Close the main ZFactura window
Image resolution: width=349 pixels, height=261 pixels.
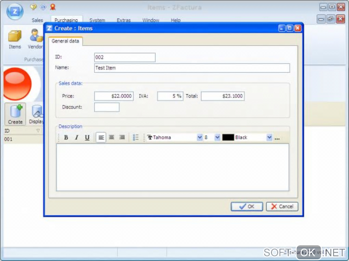(x=340, y=7)
